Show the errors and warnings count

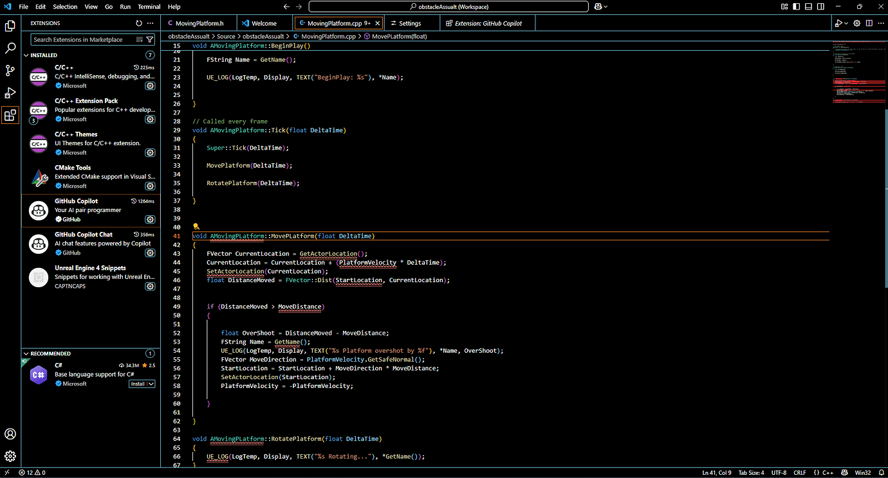[x=32, y=473]
